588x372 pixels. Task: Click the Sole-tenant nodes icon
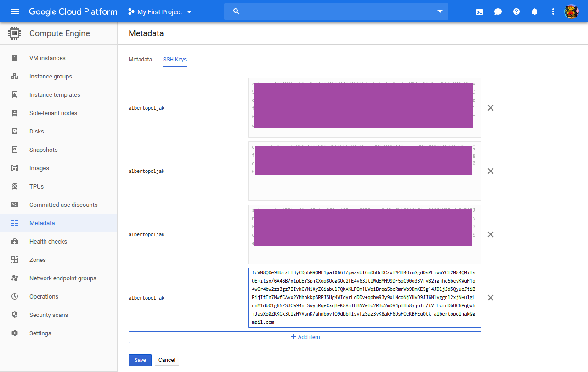coord(15,113)
